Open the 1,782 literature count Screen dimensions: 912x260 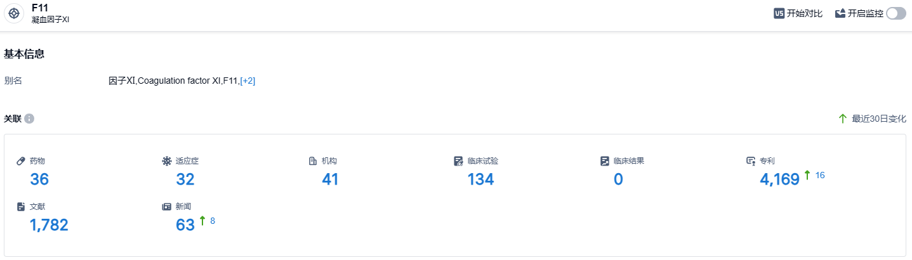pos(49,225)
